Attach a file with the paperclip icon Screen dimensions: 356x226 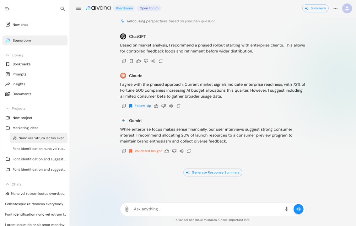point(127,209)
